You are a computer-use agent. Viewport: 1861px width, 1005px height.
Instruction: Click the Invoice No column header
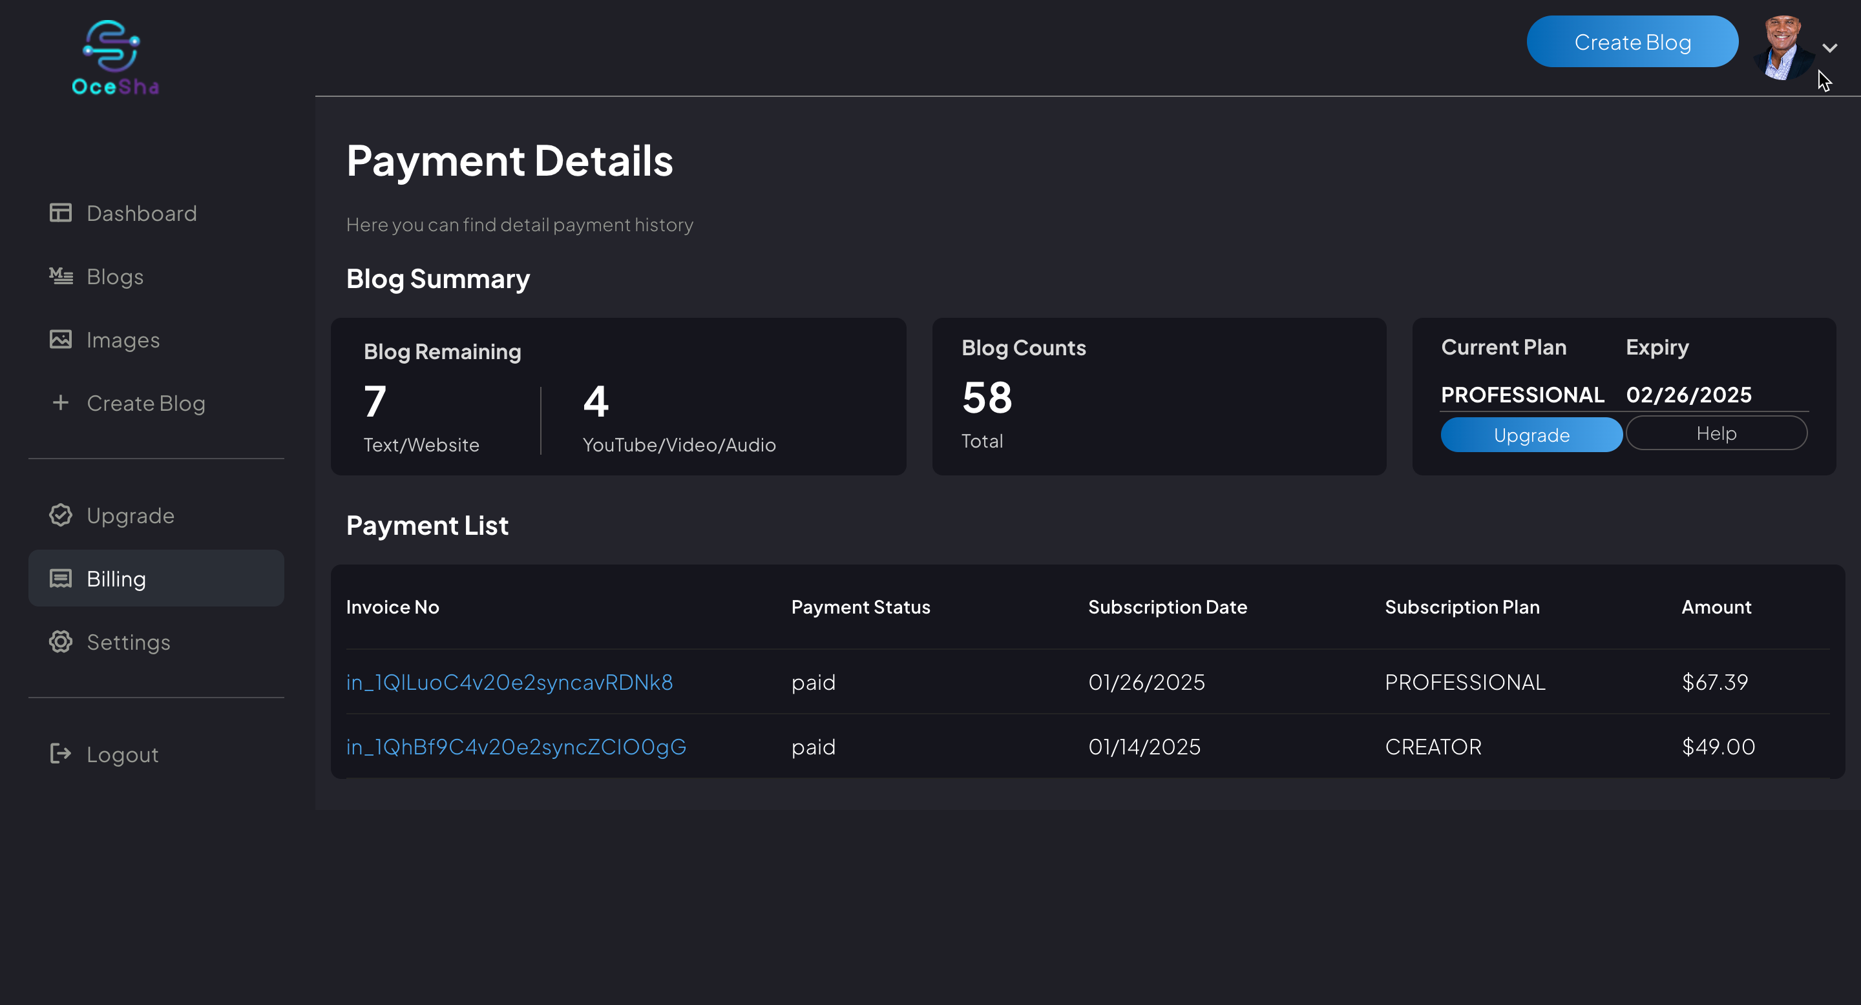tap(392, 607)
